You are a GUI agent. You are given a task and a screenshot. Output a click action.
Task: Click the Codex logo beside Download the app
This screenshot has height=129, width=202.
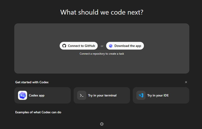[x=111, y=46]
